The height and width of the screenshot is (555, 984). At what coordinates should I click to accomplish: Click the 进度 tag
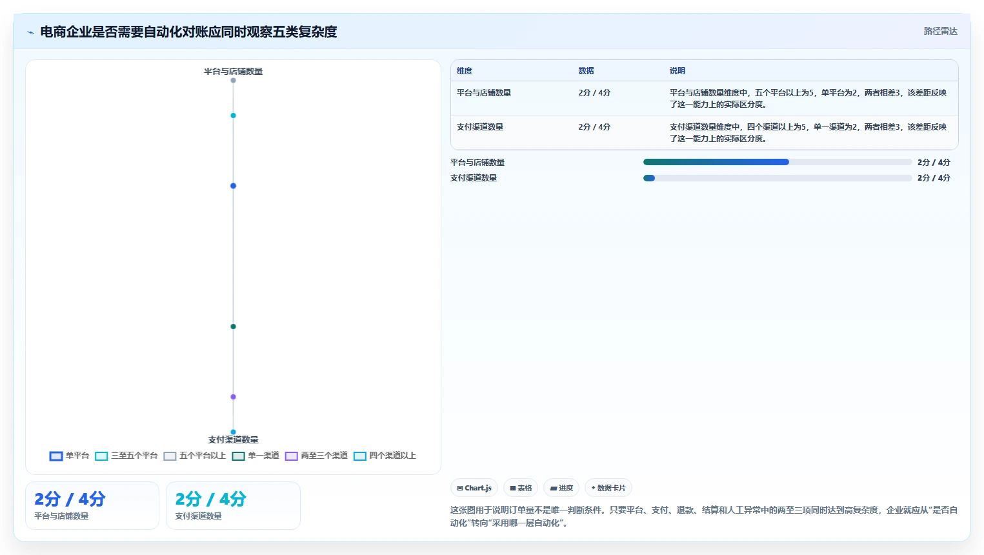(x=561, y=488)
